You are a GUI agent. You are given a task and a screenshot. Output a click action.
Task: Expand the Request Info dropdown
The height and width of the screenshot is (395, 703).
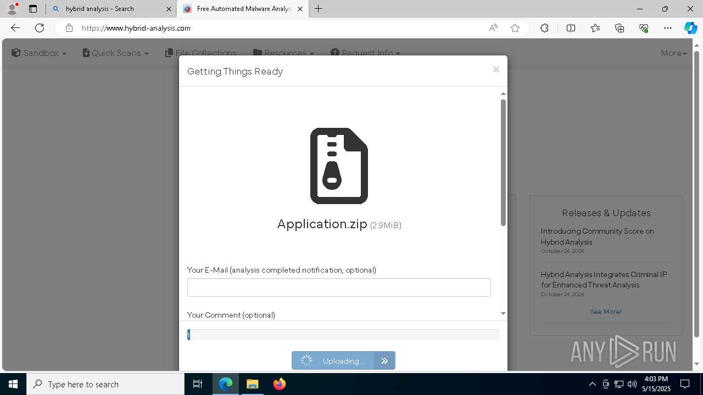[366, 53]
